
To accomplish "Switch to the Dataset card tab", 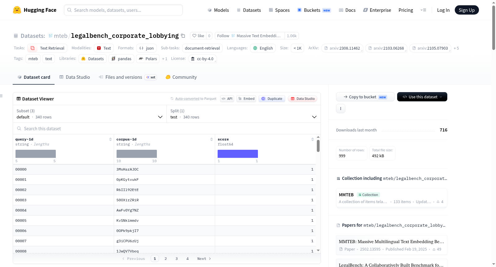I will click(34, 77).
